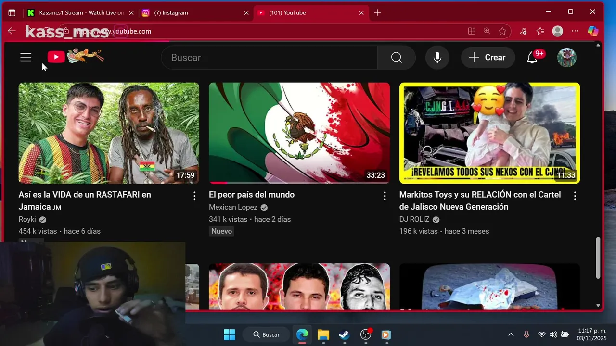Click '454 k vistas' under Royki
This screenshot has height=346, width=616.
pyautogui.click(x=38, y=231)
